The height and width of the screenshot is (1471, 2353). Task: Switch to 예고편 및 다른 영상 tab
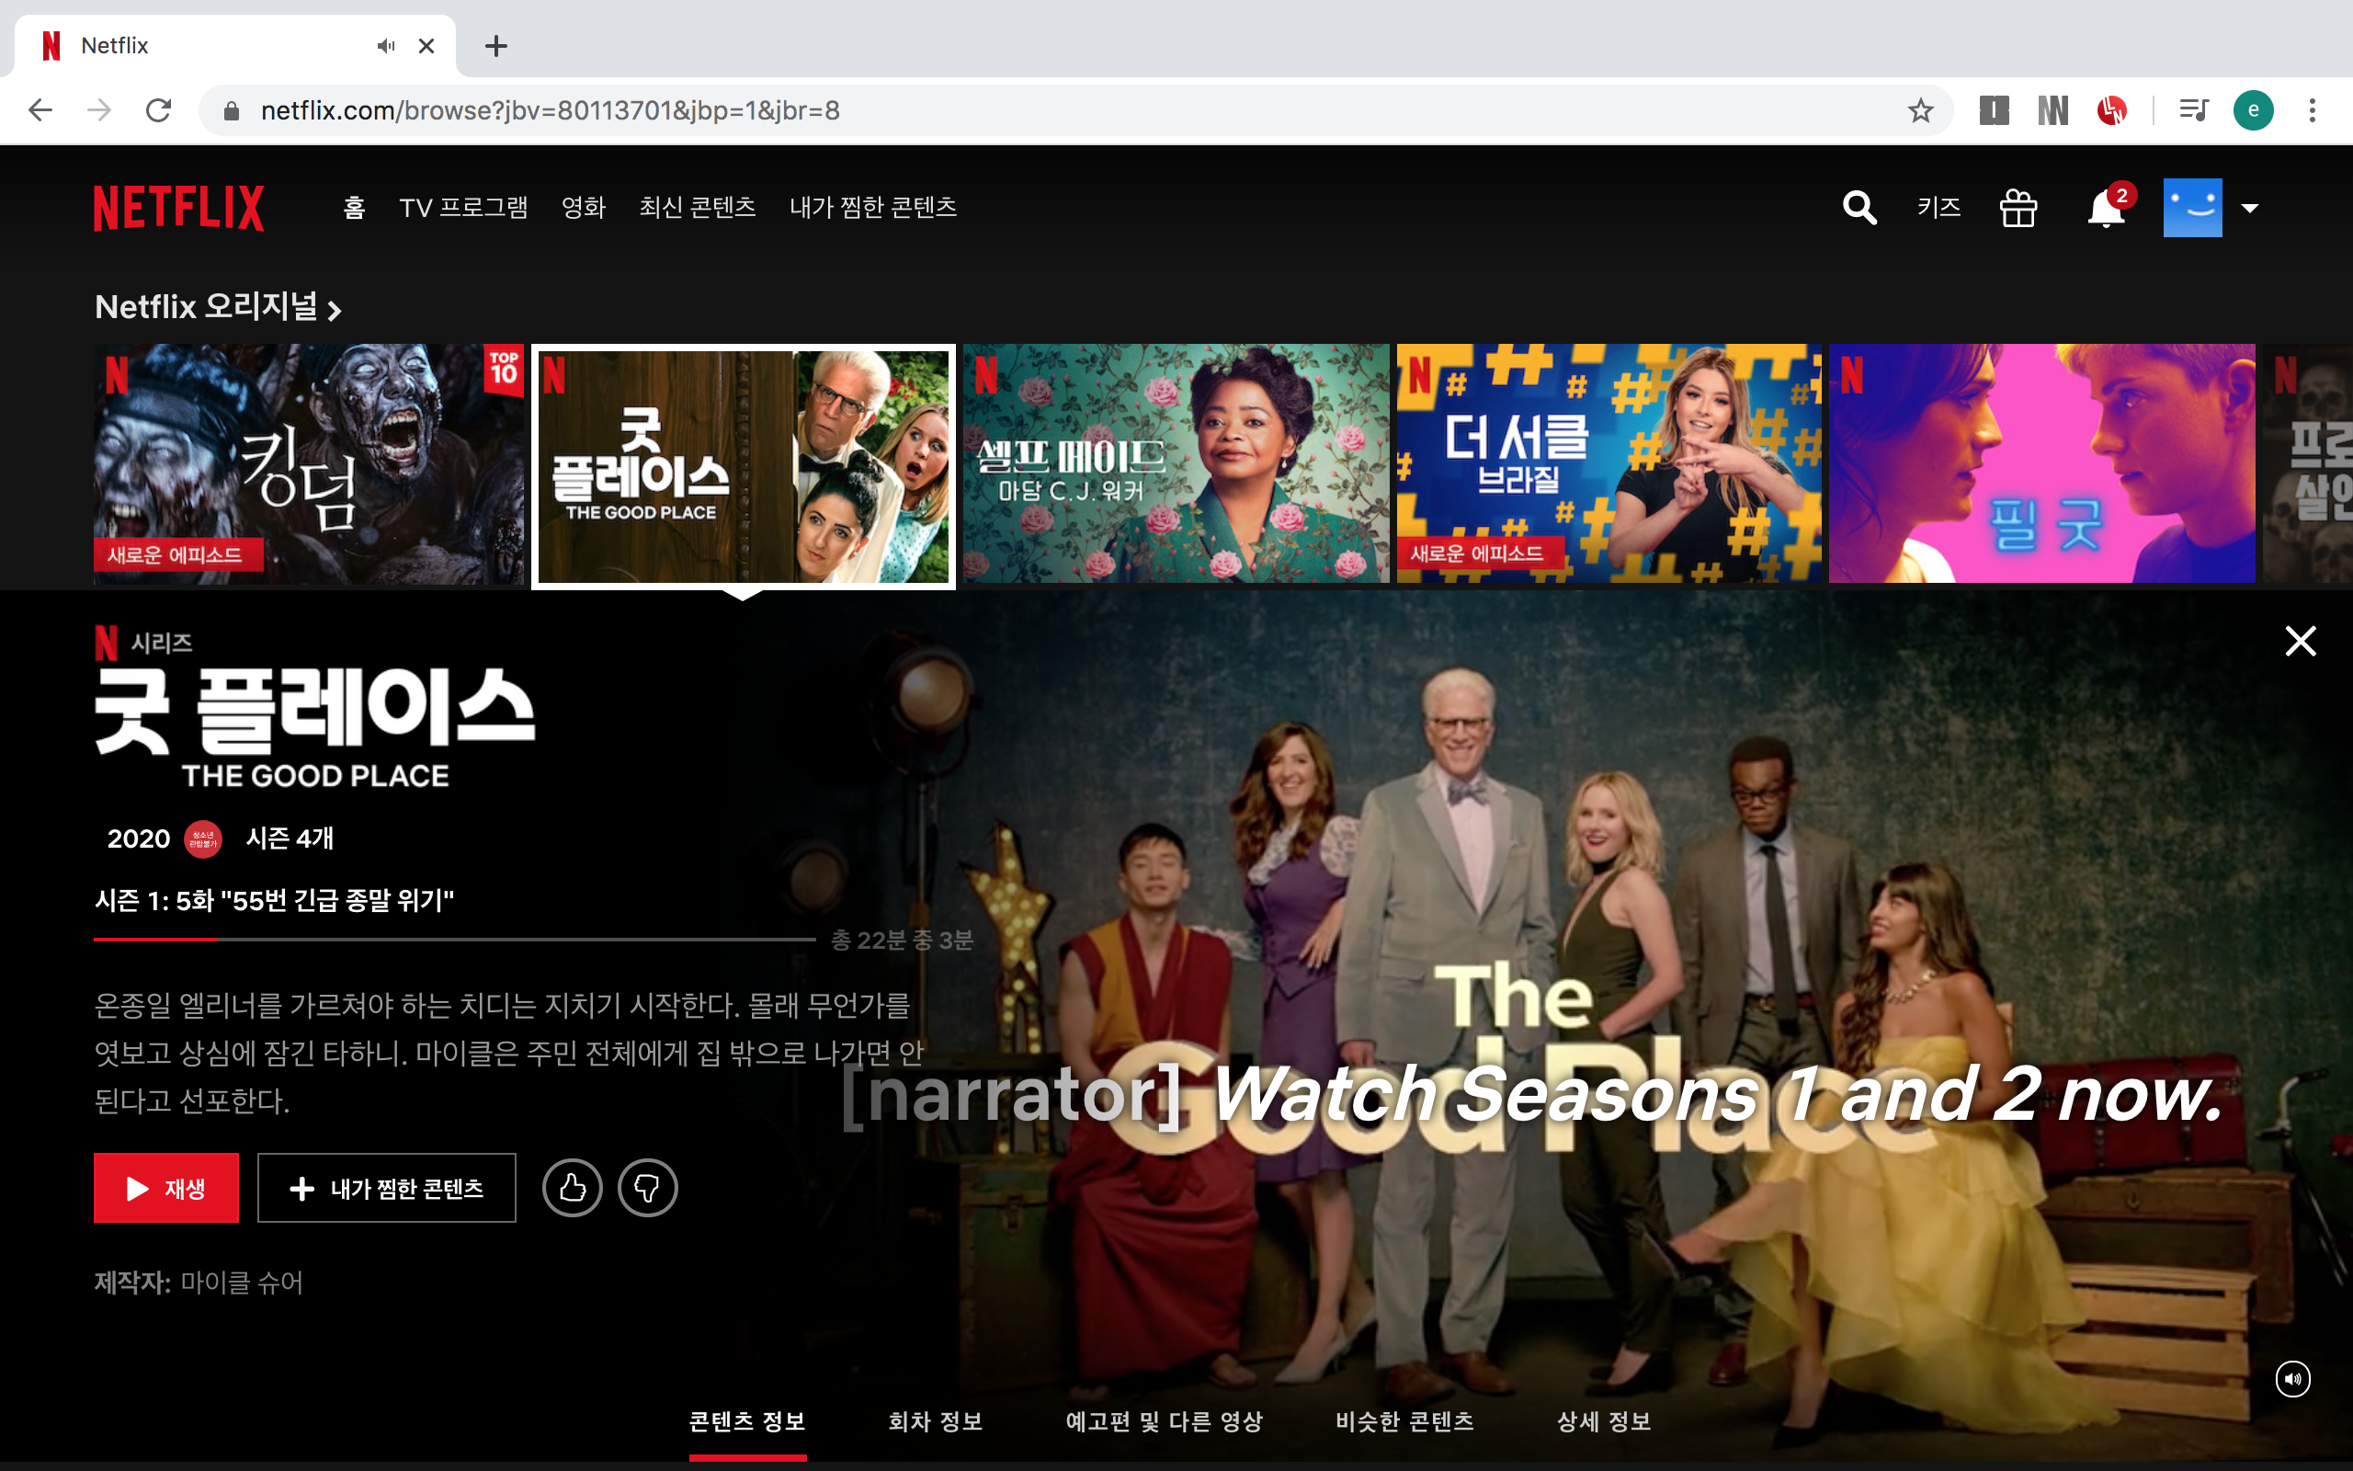(x=1164, y=1421)
